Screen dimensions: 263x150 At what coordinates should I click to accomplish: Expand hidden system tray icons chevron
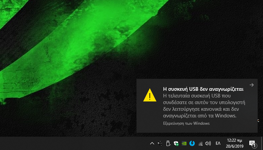pos(152,143)
